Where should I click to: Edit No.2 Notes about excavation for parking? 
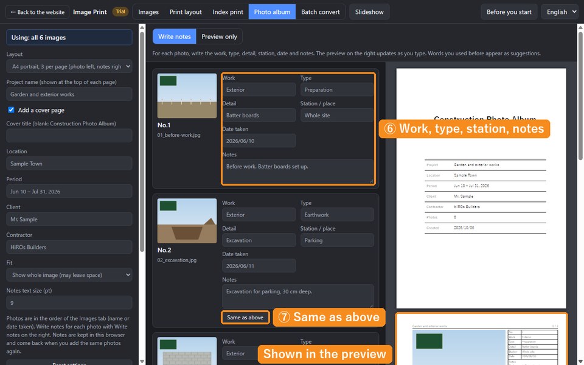[x=298, y=296]
